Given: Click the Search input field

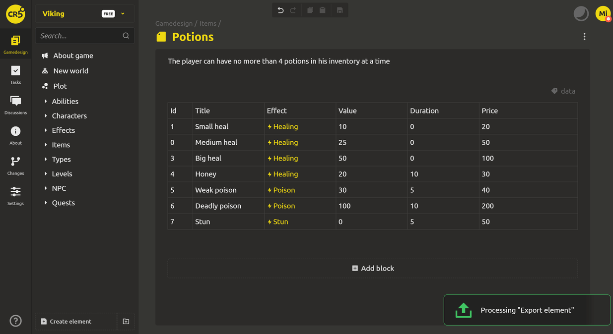Looking at the screenshot, I should [x=79, y=36].
